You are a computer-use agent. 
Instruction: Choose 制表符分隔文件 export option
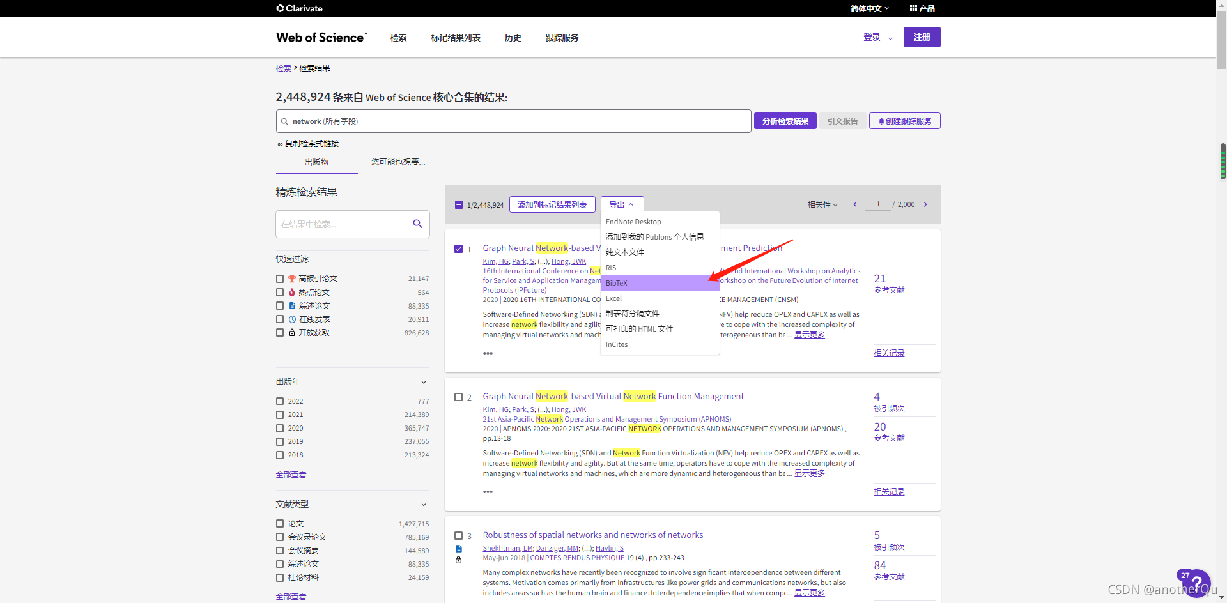(660, 314)
